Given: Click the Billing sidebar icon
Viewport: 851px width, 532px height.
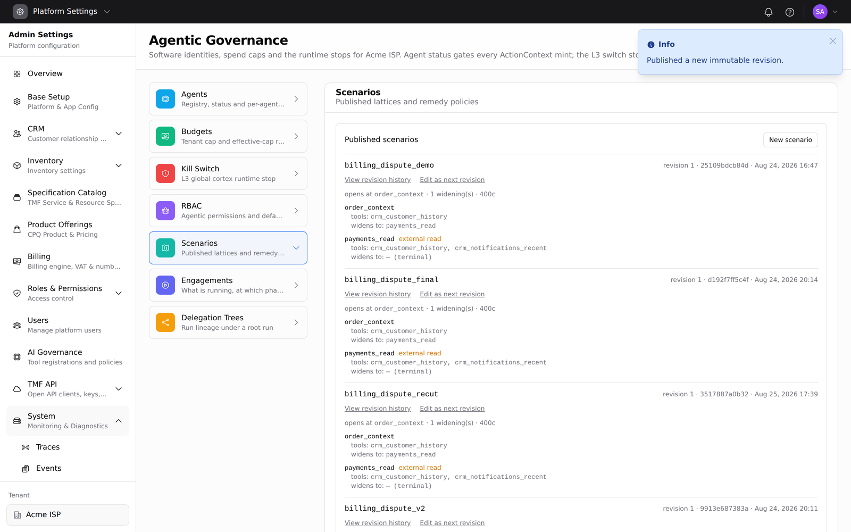Looking at the screenshot, I should [x=17, y=261].
